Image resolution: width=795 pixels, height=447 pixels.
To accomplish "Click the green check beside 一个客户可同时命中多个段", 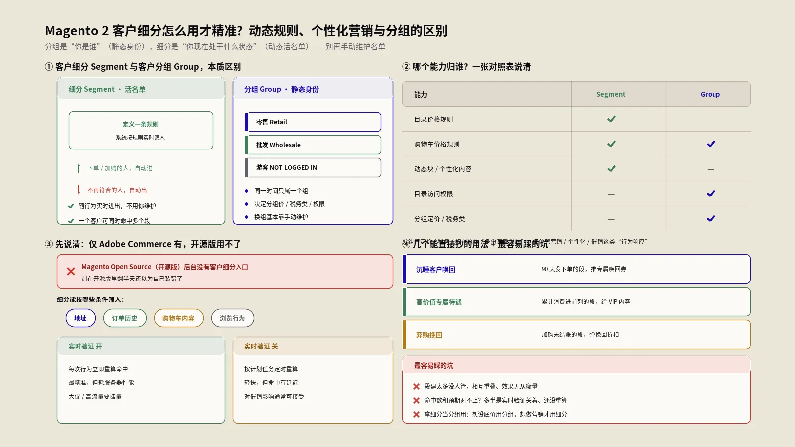I will (71, 221).
